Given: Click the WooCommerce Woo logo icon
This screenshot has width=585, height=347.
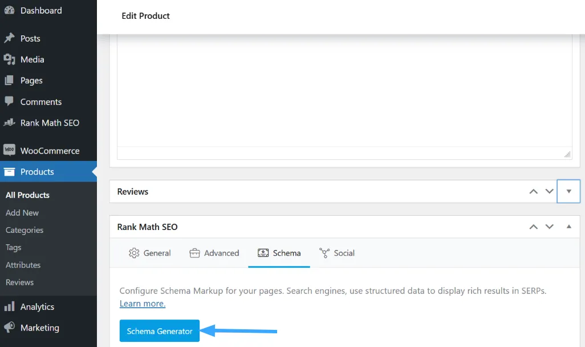Looking at the screenshot, I should [9, 150].
